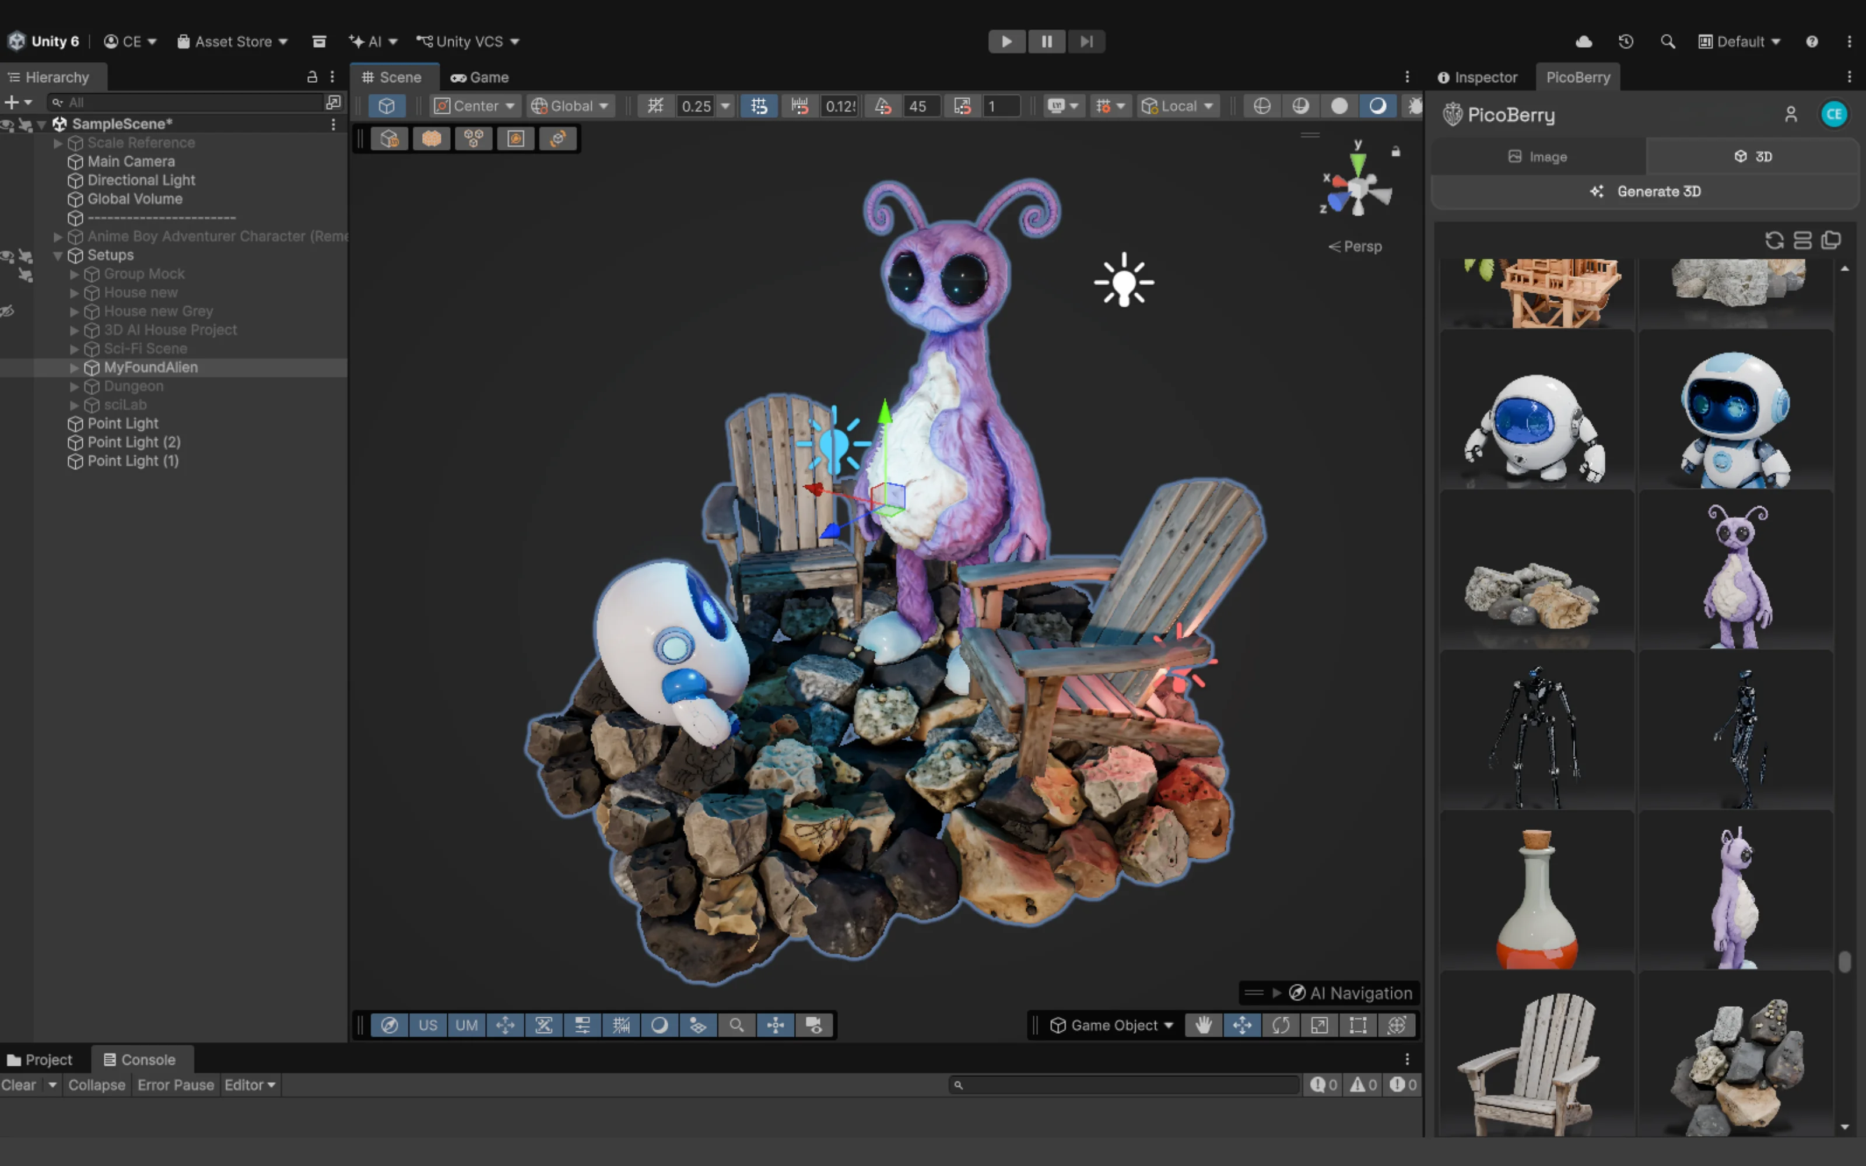Click the Step frame button
Image resolution: width=1866 pixels, height=1166 pixels.
click(1086, 41)
